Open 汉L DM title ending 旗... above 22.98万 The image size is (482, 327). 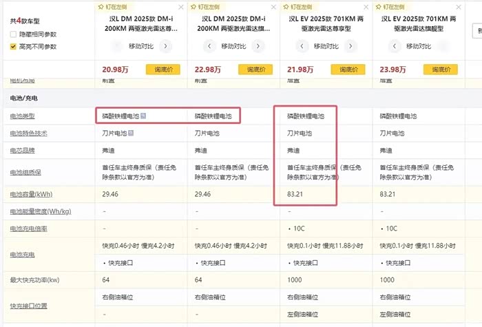tap(233, 23)
